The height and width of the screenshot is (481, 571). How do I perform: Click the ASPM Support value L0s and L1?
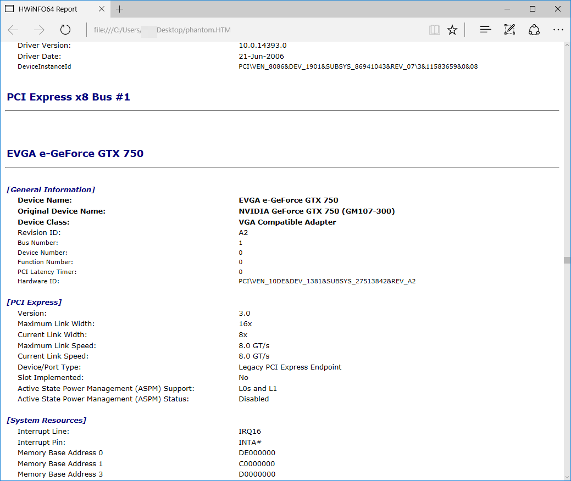258,389
